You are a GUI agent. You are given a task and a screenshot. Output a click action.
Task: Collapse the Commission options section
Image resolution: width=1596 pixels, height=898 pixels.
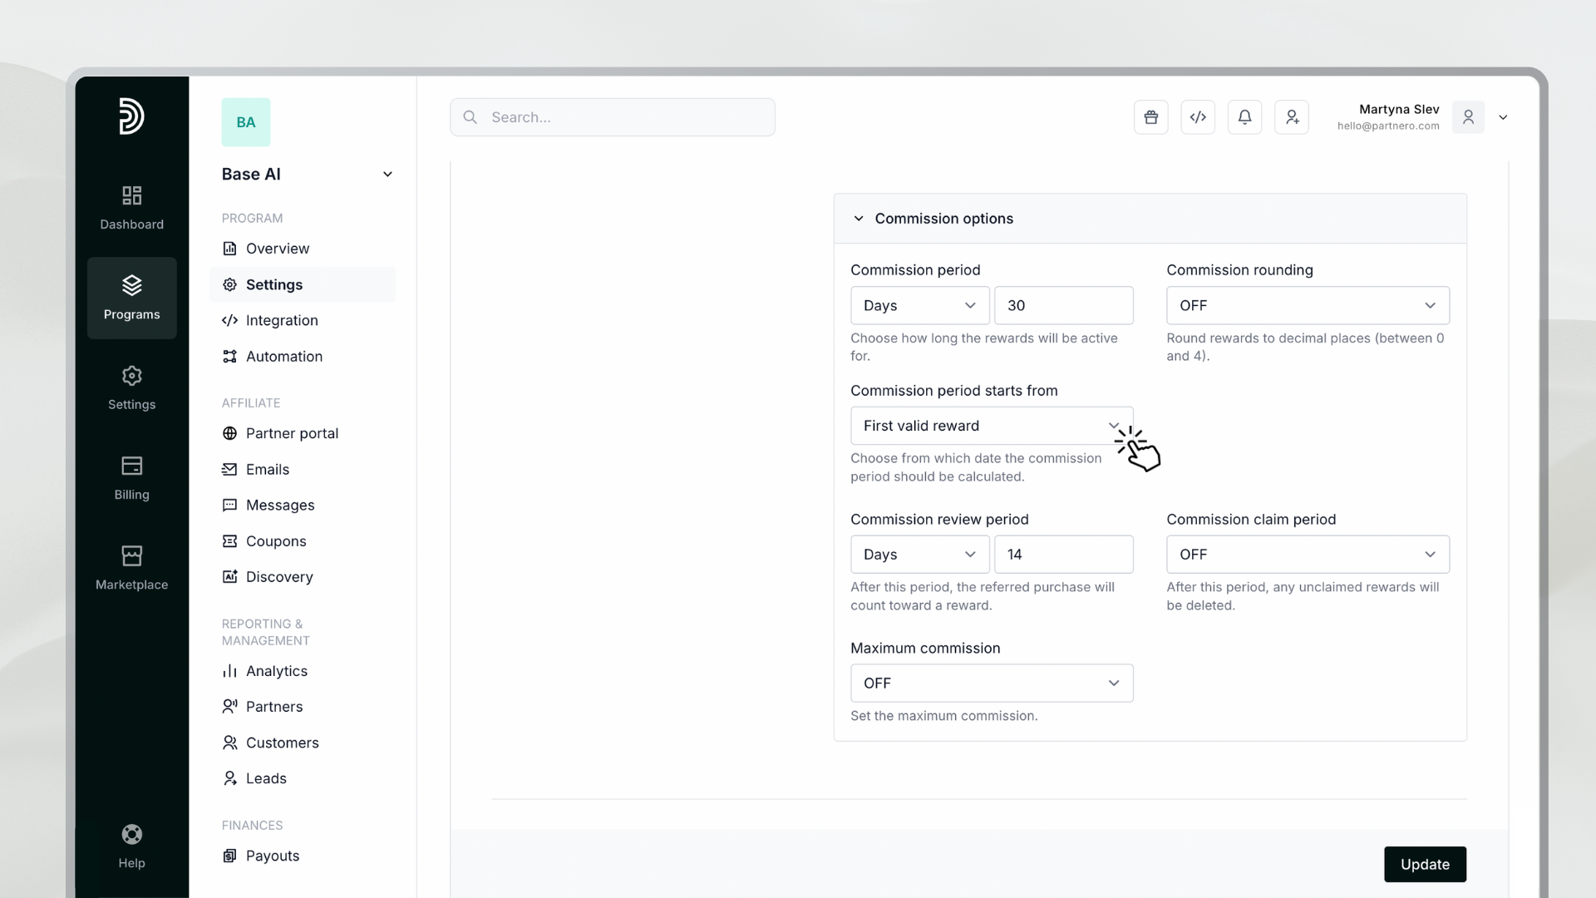pos(859,219)
